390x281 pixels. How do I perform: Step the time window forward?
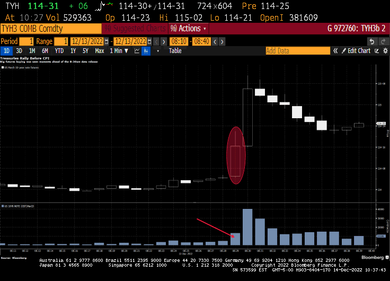click(222, 41)
